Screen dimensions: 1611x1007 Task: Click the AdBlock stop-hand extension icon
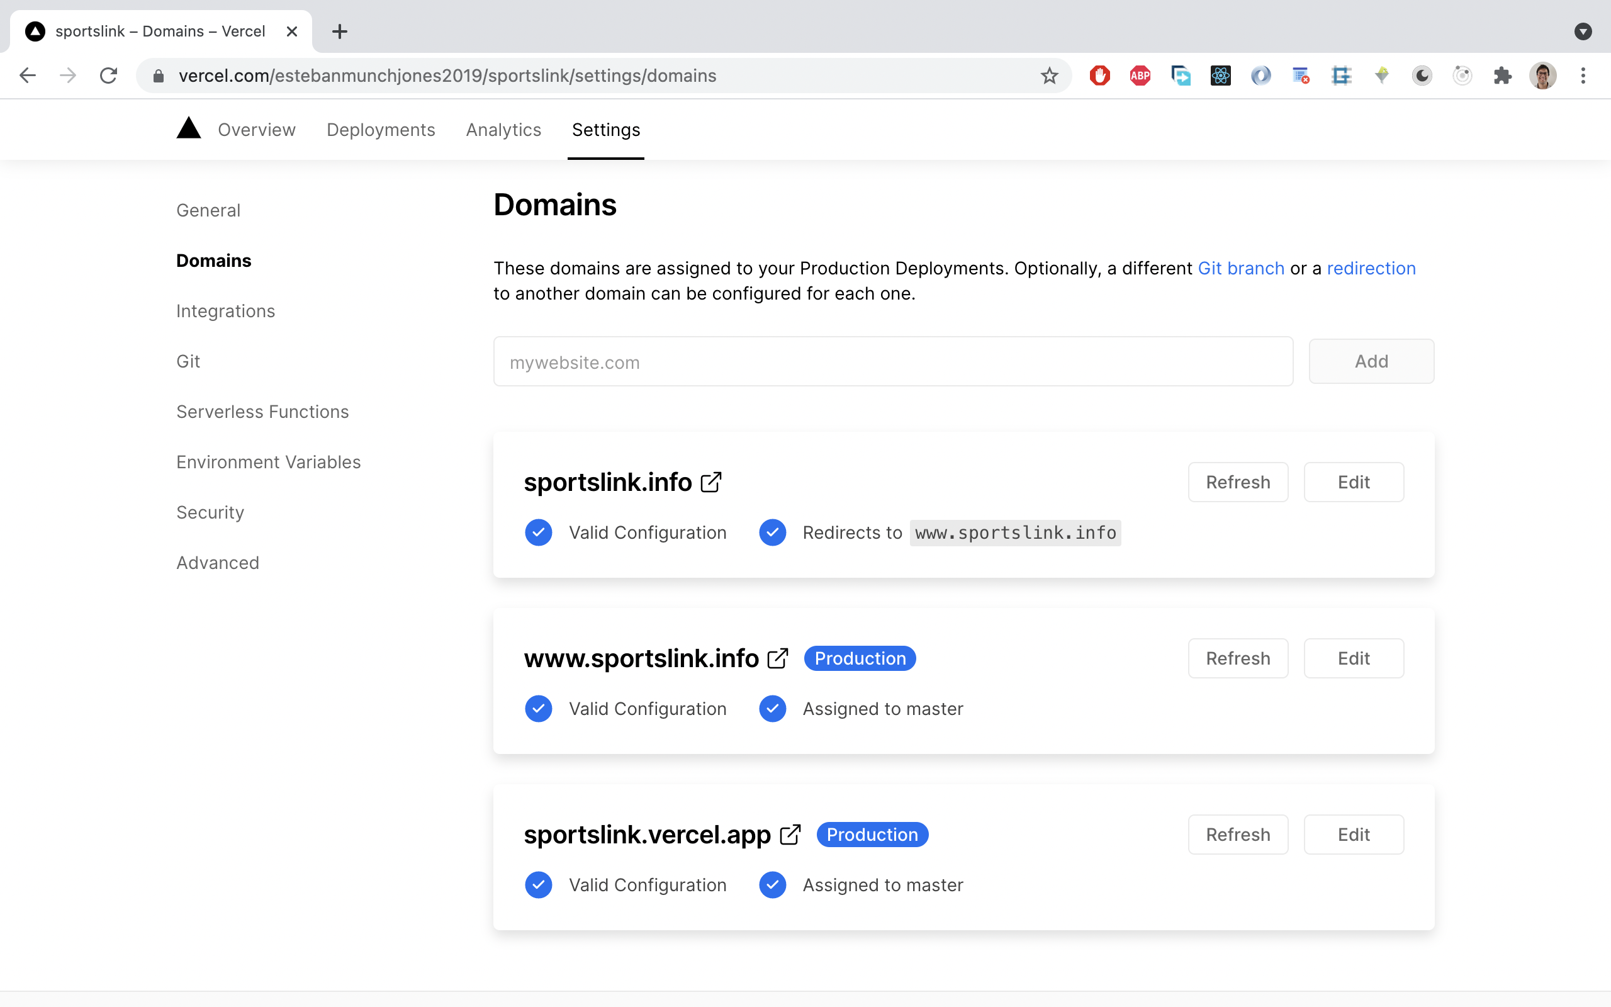1100,76
